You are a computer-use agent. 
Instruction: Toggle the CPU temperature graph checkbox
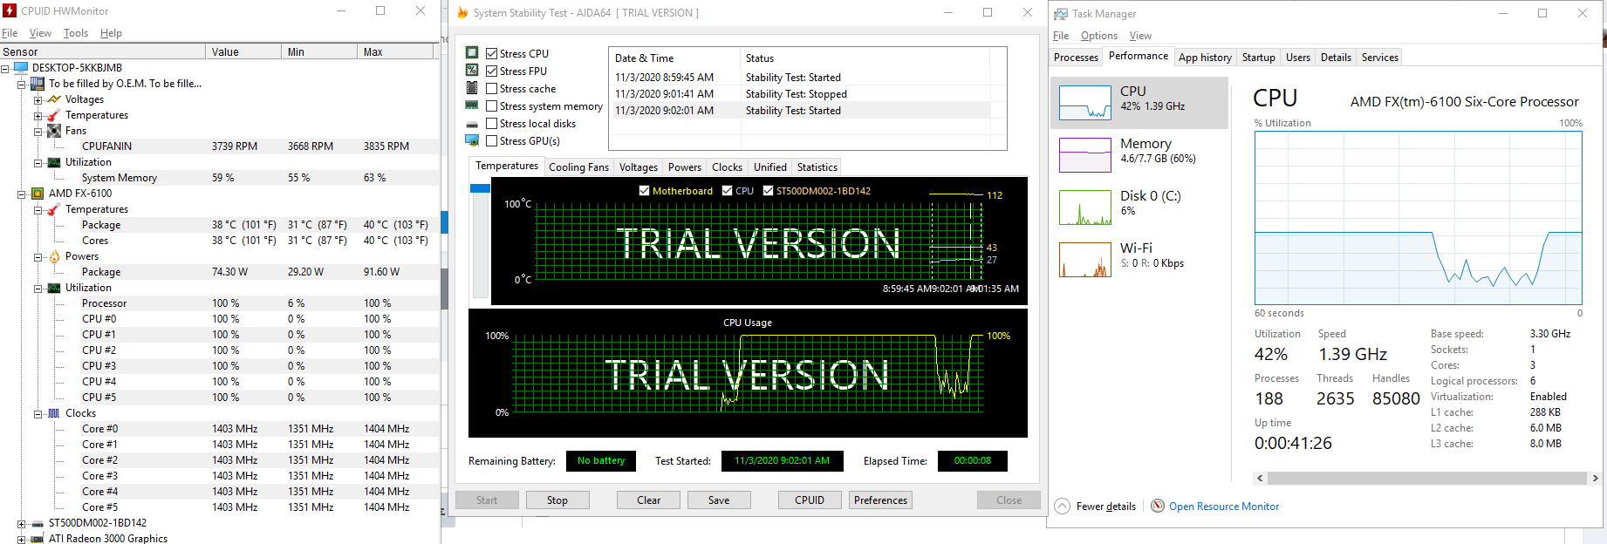pos(727,191)
